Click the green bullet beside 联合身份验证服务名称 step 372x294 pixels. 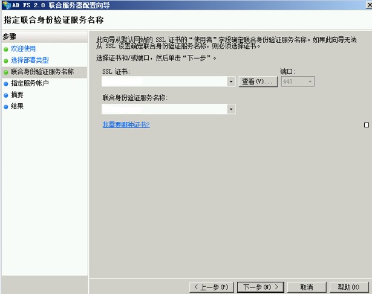click(x=6, y=72)
